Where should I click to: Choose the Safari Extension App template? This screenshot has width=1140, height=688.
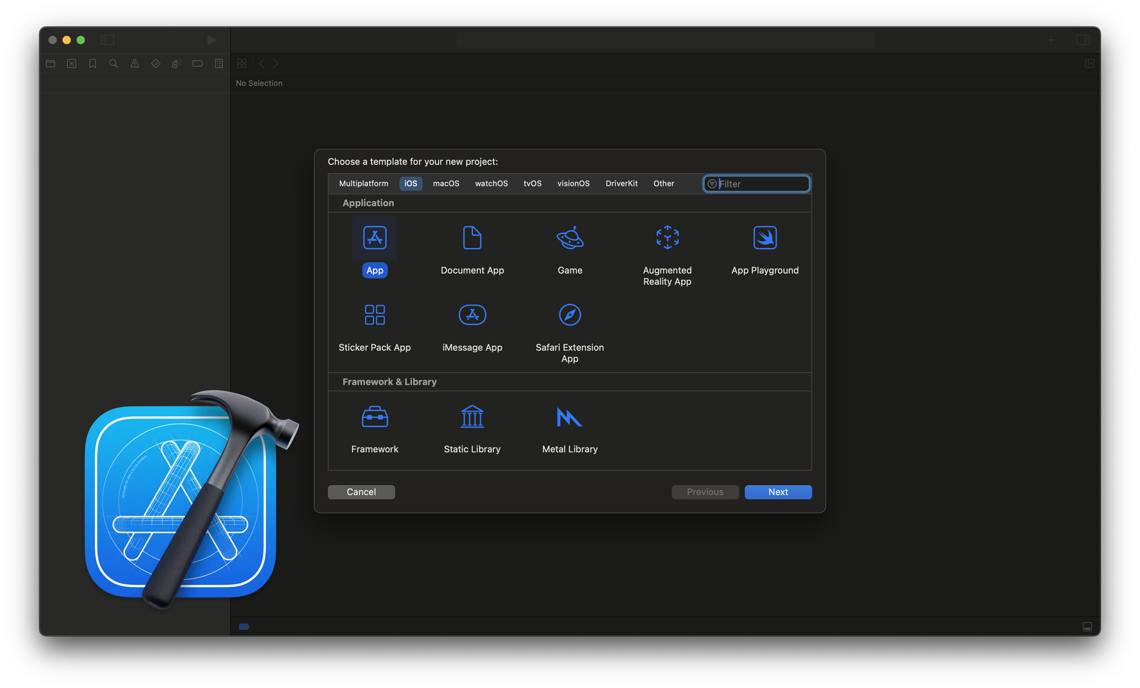570,333
